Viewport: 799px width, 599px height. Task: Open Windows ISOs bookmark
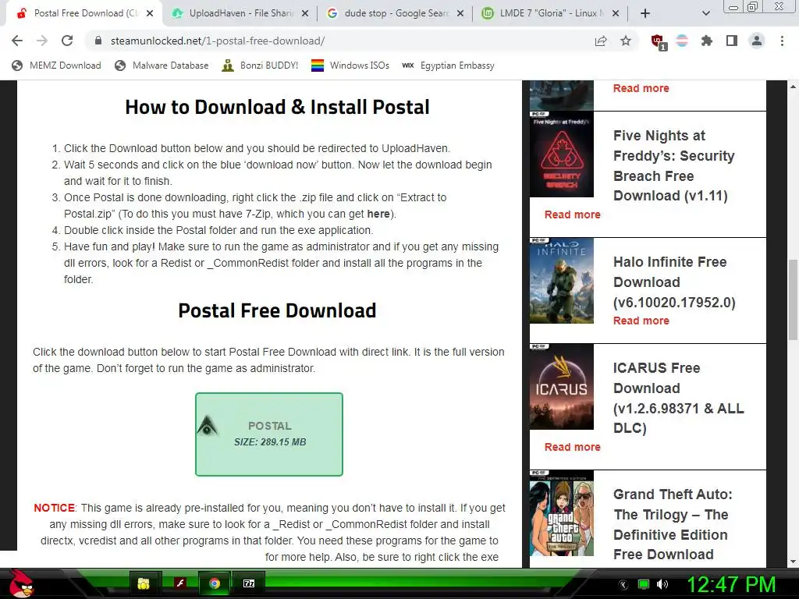(x=350, y=66)
